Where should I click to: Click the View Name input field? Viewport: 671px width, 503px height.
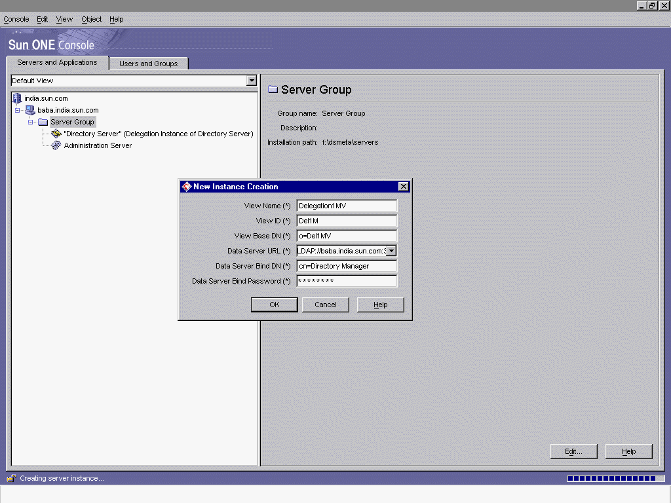(x=347, y=206)
